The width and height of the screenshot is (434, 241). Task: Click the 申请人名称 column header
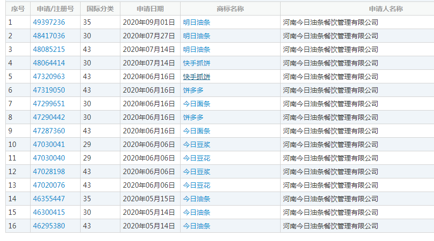(x=386, y=9)
